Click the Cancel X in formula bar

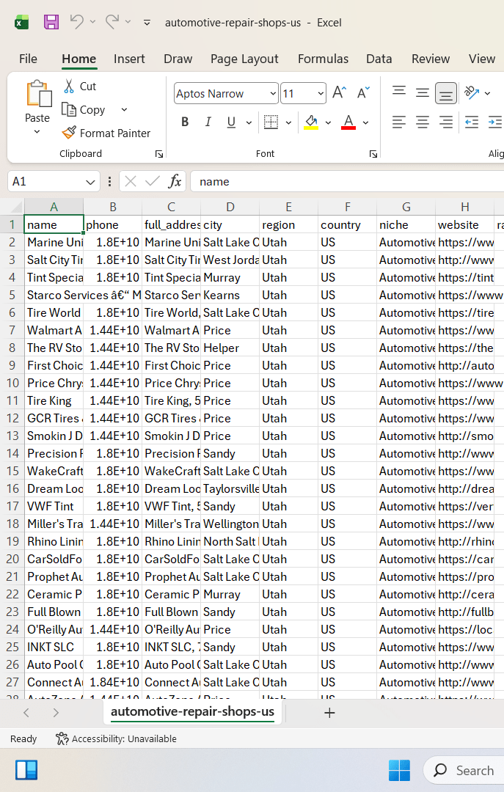[131, 181]
